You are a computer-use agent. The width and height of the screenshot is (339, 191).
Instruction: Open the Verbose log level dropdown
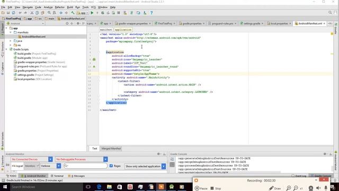(x=50, y=166)
